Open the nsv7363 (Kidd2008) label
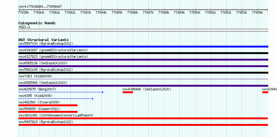Viewport: 277px width, 137px height. point(35,76)
